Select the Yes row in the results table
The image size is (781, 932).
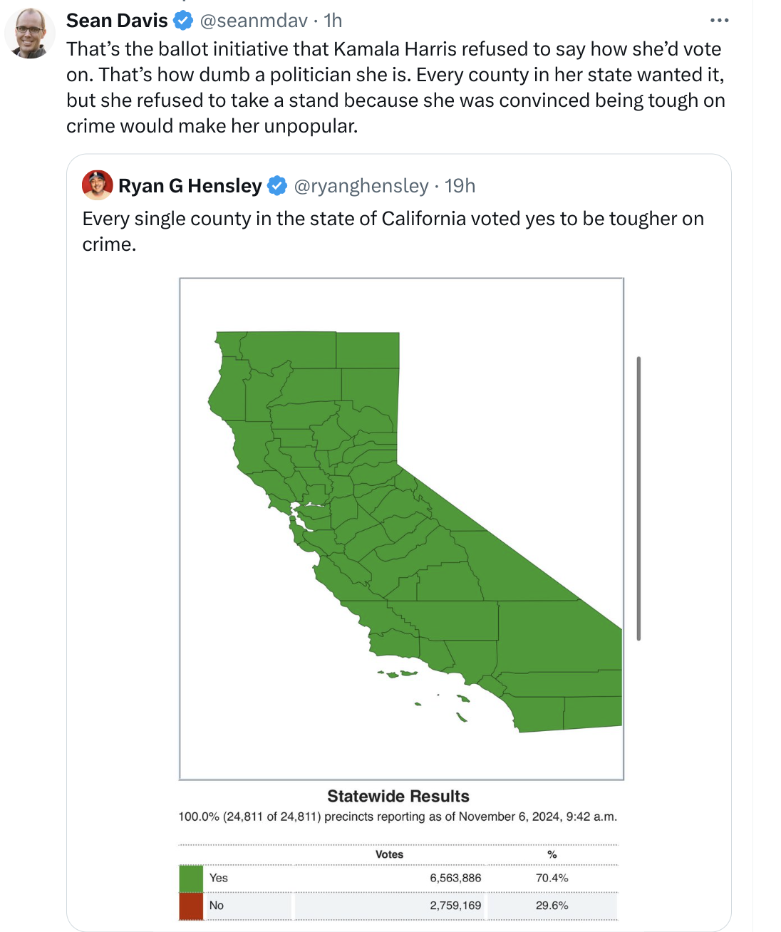(398, 879)
